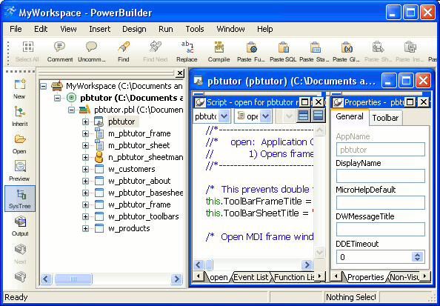Open the Edit menu

click(x=41, y=29)
